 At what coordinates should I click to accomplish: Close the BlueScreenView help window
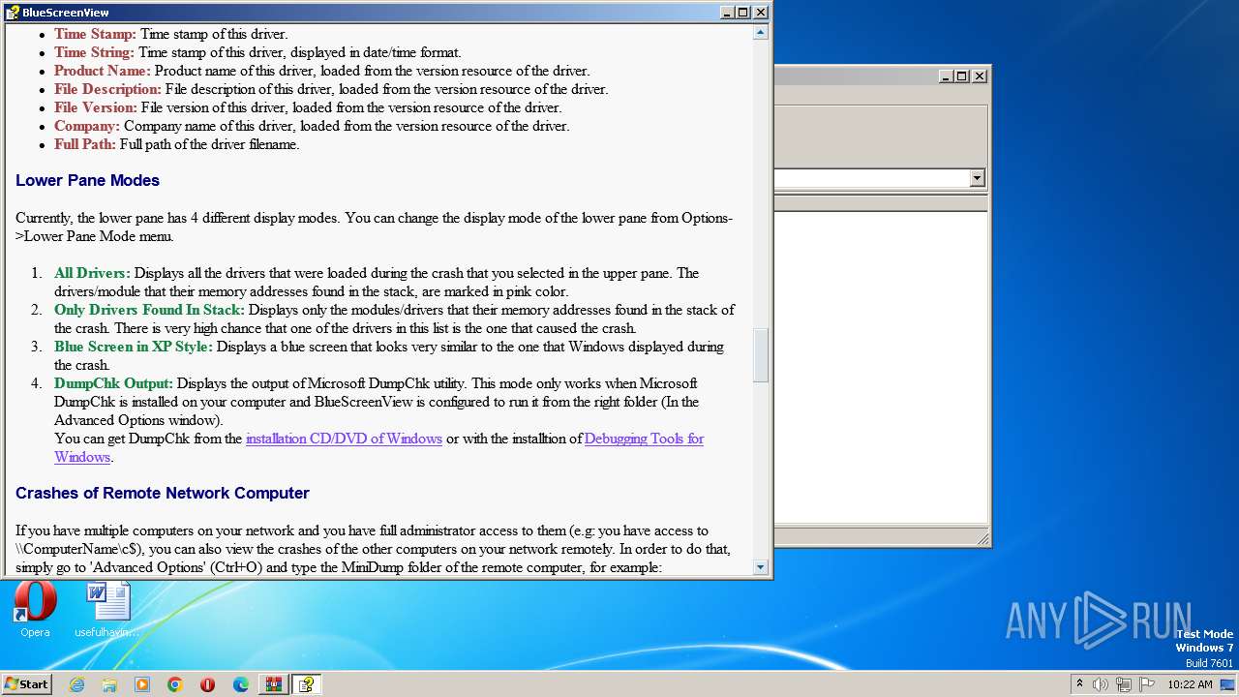[761, 13]
